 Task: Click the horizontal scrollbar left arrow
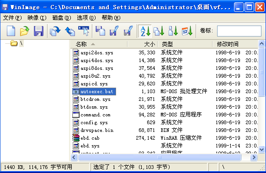tap(74, 157)
